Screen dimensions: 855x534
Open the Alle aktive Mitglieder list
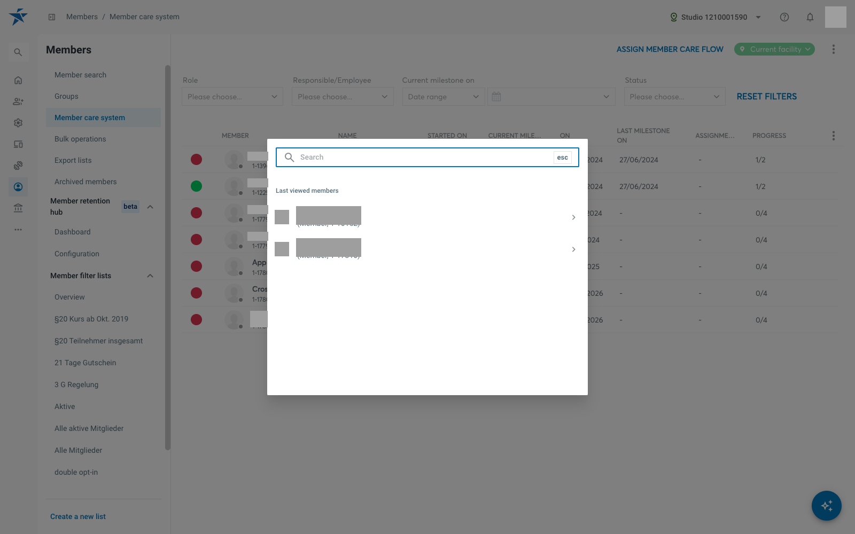click(x=89, y=428)
